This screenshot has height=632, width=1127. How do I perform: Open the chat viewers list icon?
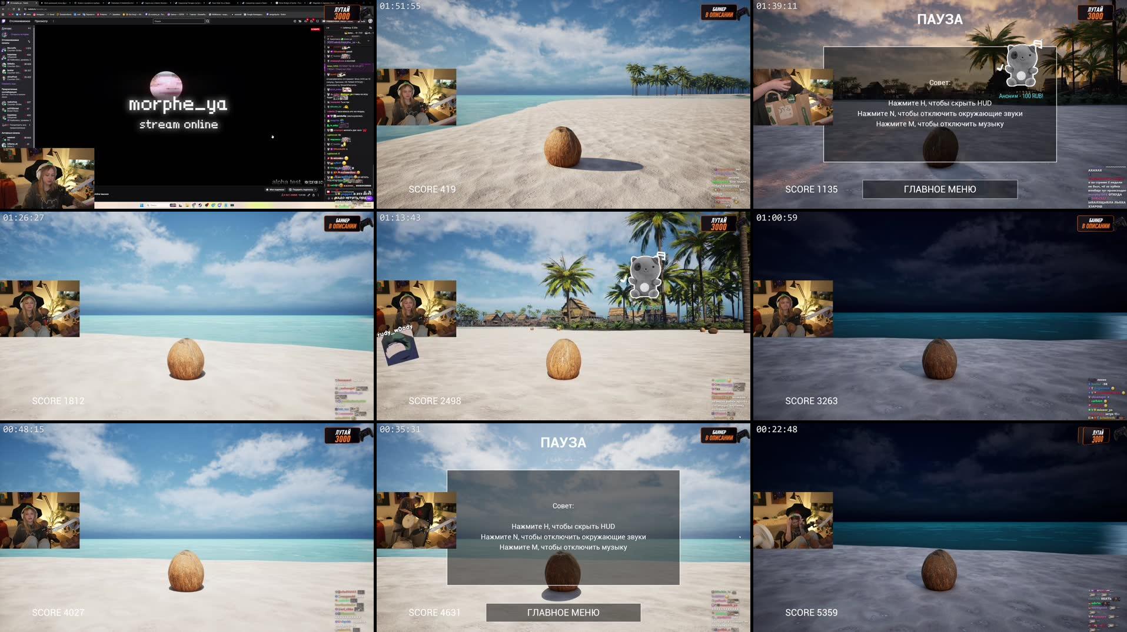pos(370,28)
